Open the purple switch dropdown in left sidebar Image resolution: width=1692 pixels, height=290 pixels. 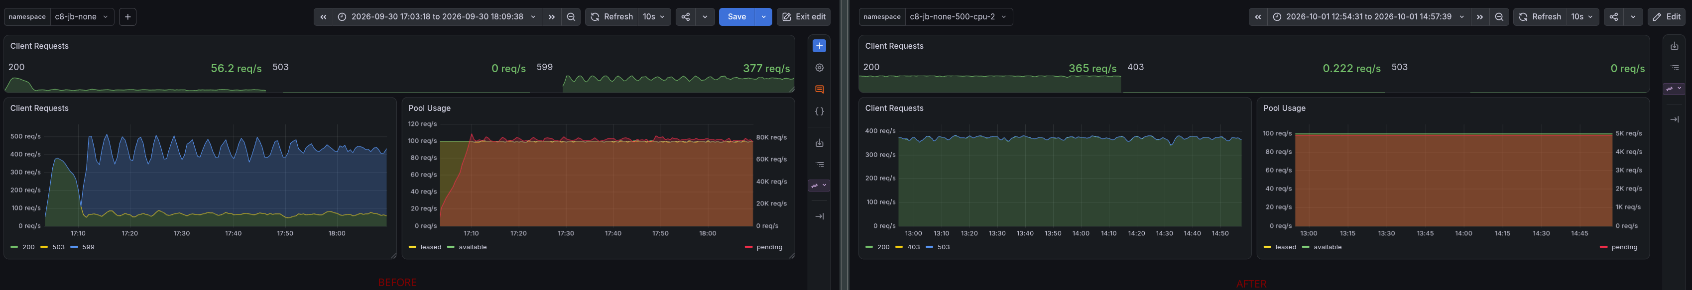(819, 186)
